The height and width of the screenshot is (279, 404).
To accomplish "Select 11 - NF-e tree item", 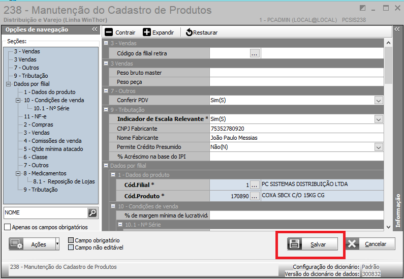I will 35,116.
